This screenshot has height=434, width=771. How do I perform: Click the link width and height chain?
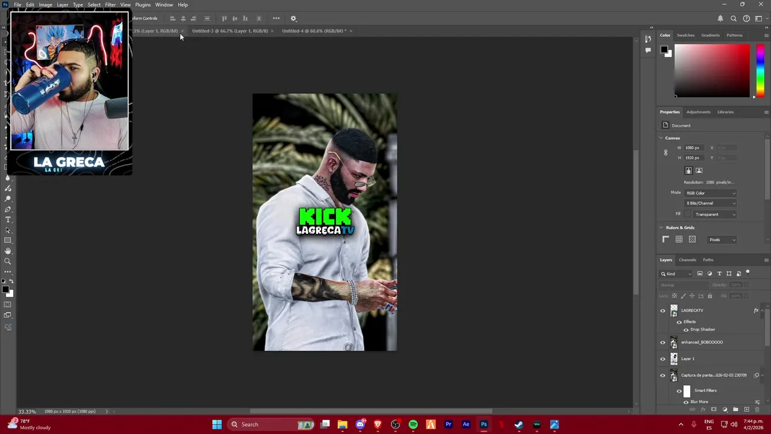pos(666,153)
